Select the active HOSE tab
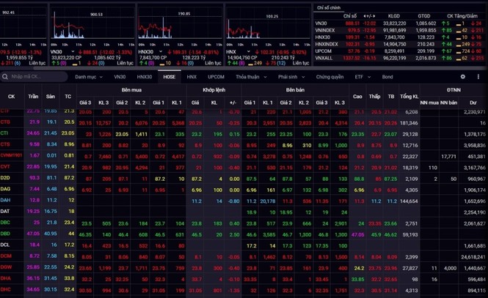488x298 pixels. coord(170,77)
